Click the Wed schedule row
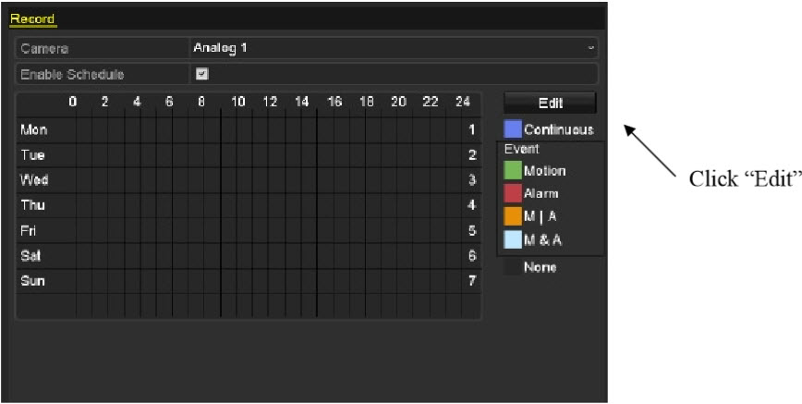 (x=249, y=179)
